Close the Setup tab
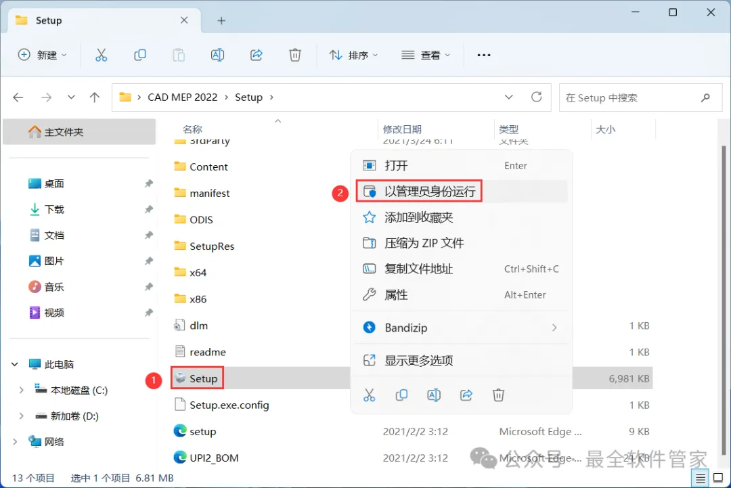The width and height of the screenshot is (731, 488). pos(184,20)
